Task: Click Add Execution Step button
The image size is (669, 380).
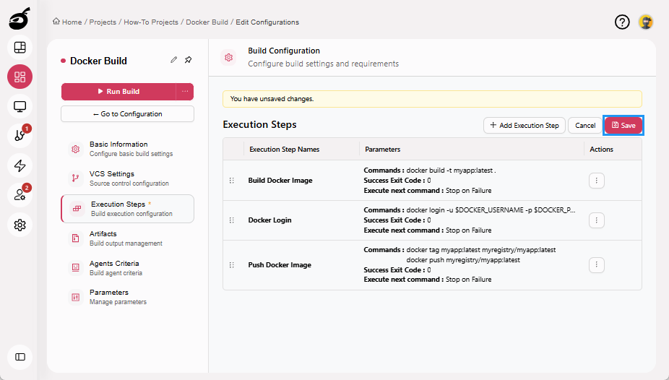Action: tap(525, 126)
